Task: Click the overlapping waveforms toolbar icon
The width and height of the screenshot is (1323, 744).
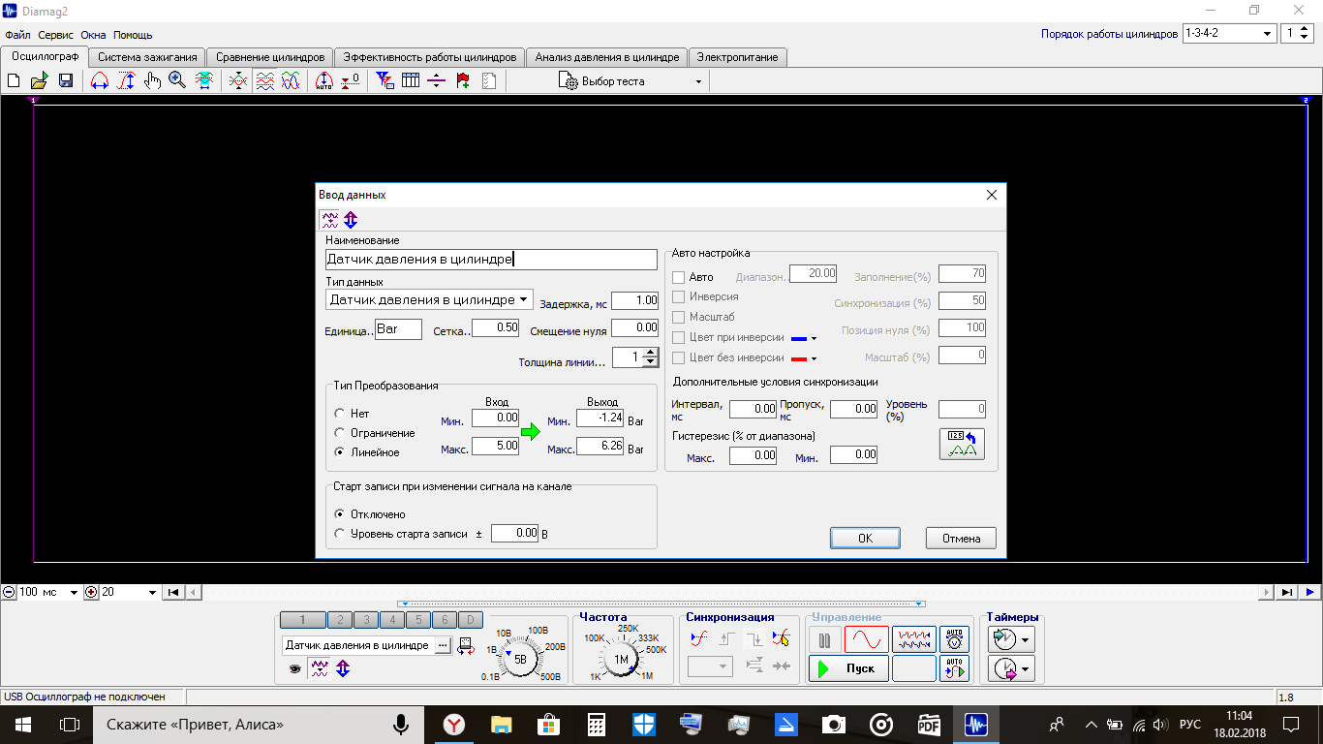Action: click(291, 81)
